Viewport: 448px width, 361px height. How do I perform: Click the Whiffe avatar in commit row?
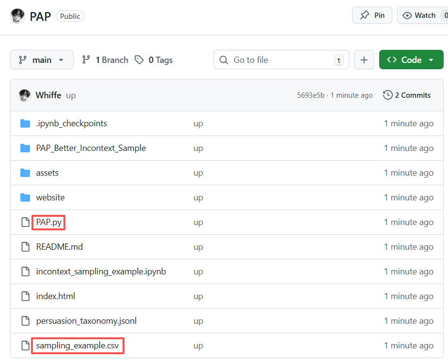coord(24,95)
